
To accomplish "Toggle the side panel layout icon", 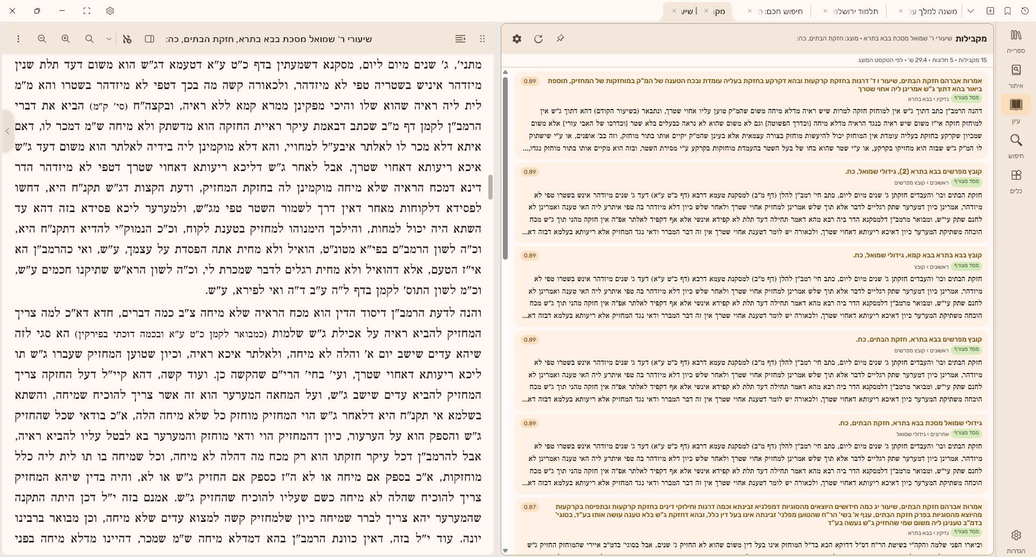I will point(150,39).
